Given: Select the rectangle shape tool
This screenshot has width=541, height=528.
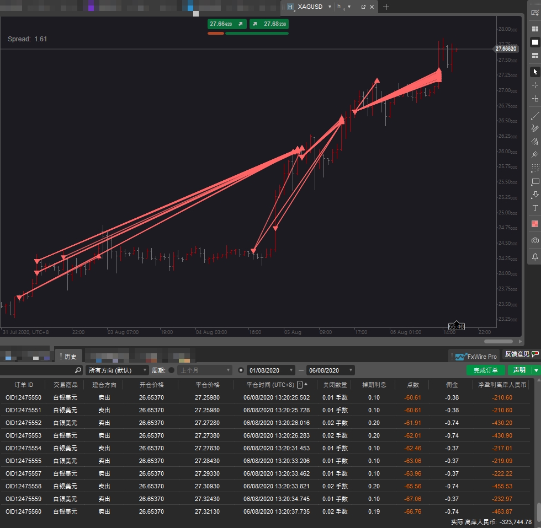Looking at the screenshot, I should click(535, 181).
